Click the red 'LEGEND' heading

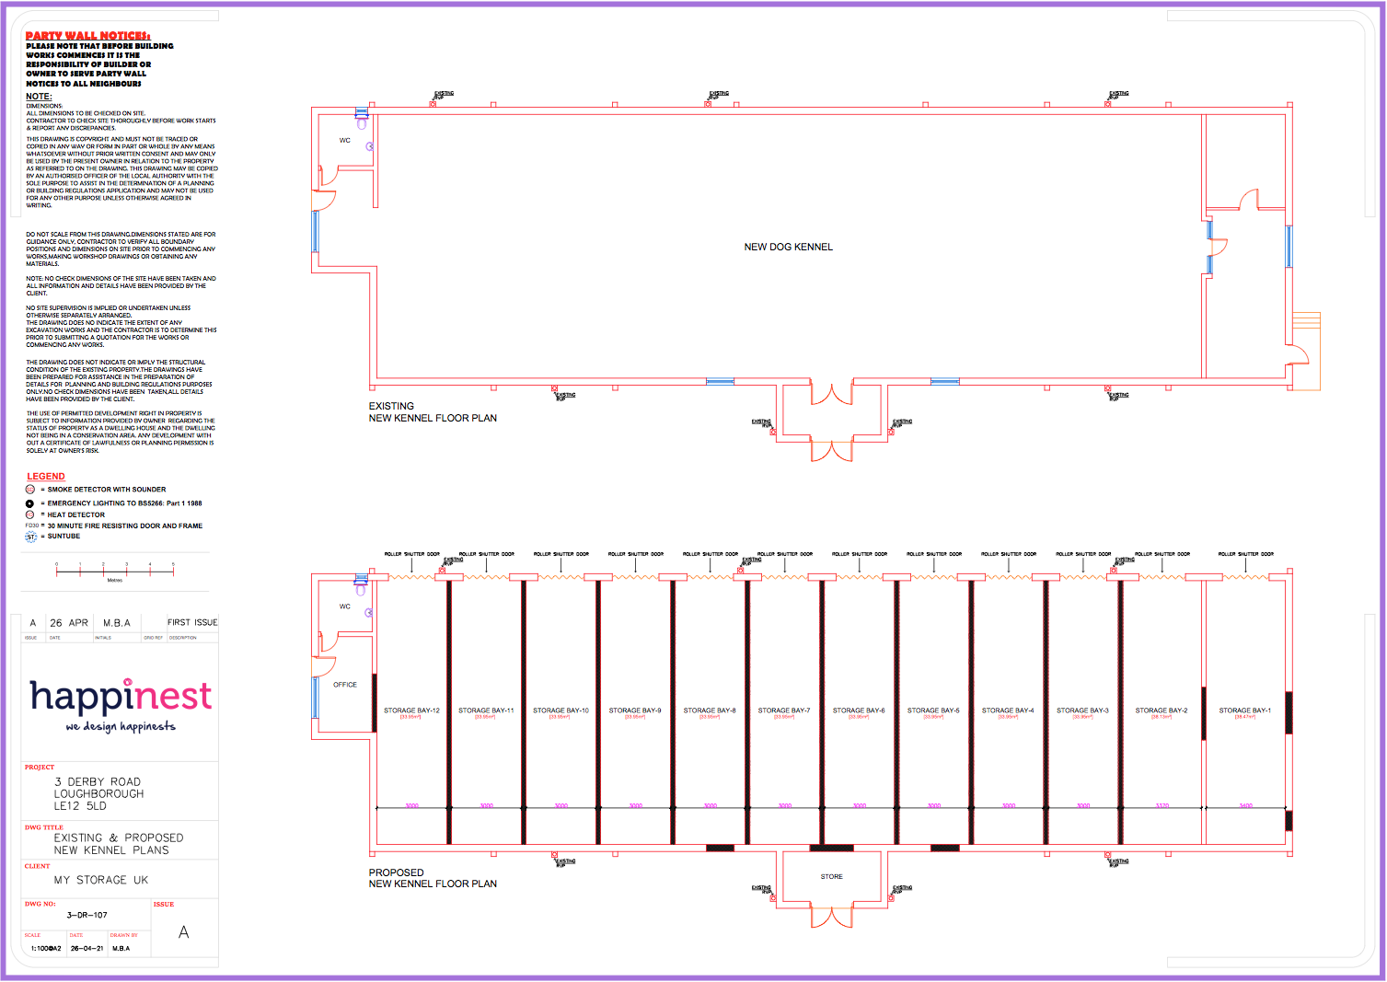tap(46, 477)
